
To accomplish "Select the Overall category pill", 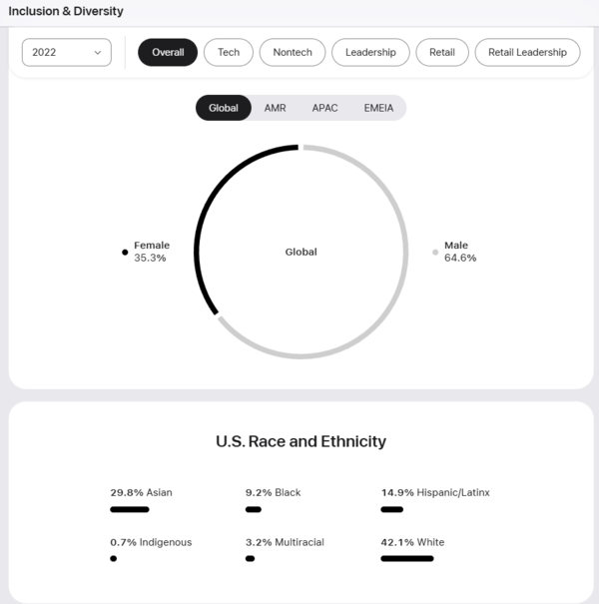I will pos(168,53).
